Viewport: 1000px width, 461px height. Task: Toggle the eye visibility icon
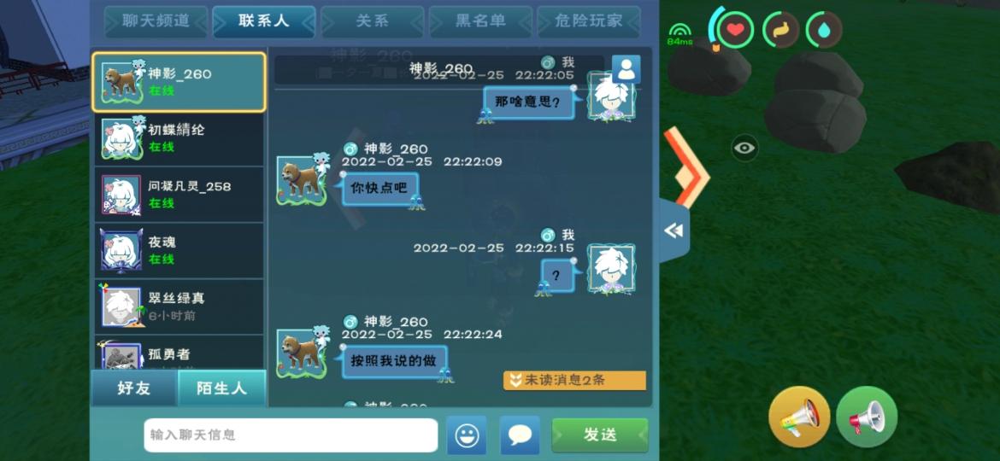coord(744,149)
